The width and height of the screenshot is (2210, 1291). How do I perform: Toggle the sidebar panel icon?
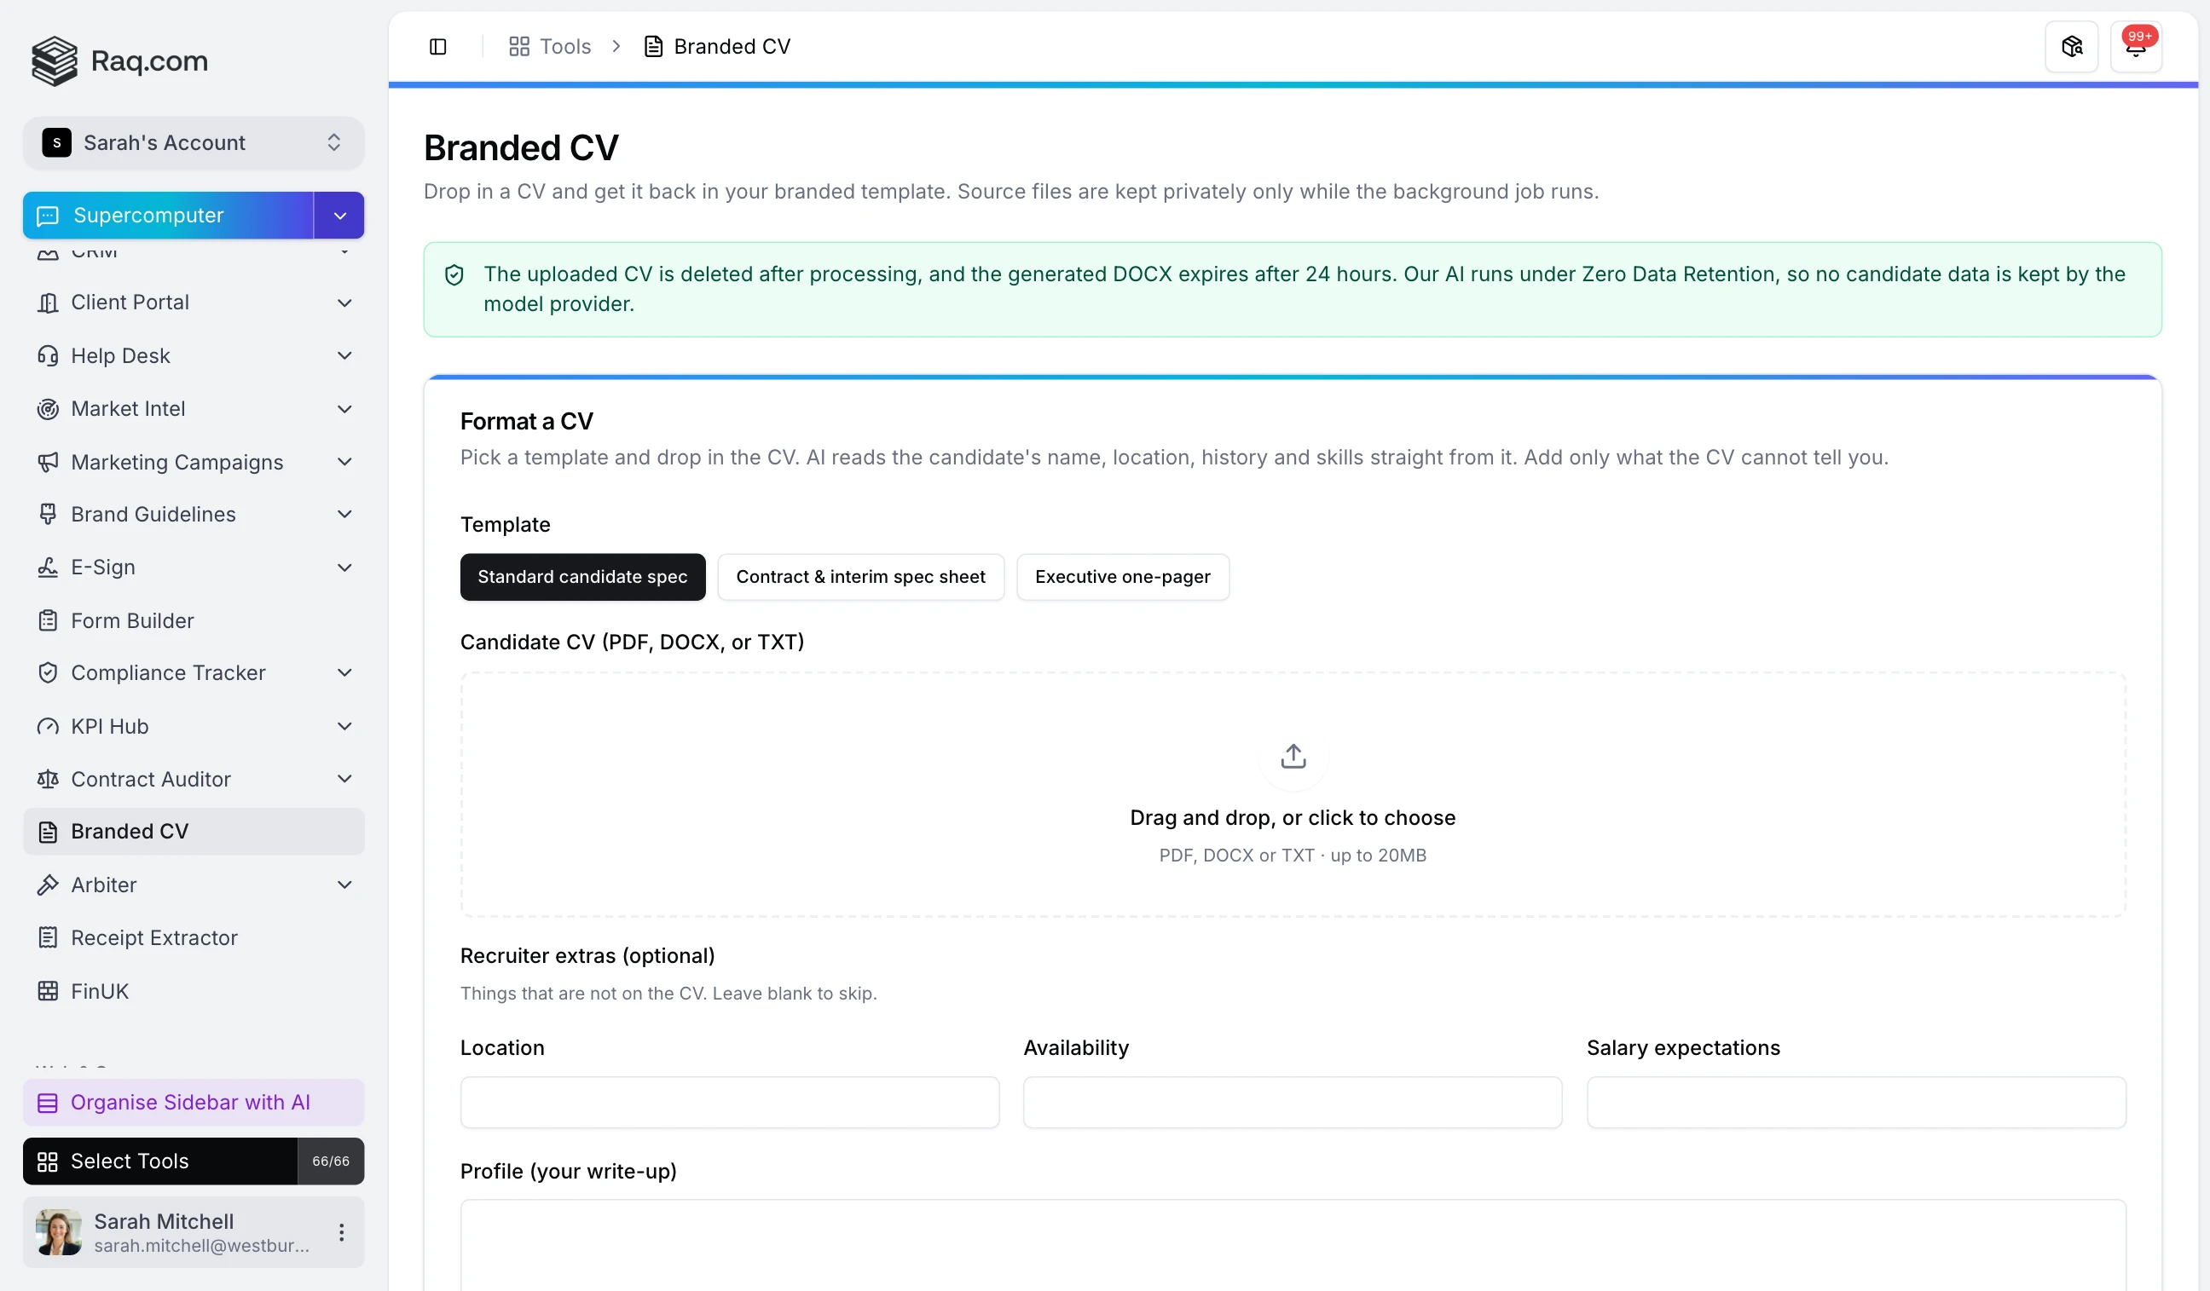[x=437, y=47]
